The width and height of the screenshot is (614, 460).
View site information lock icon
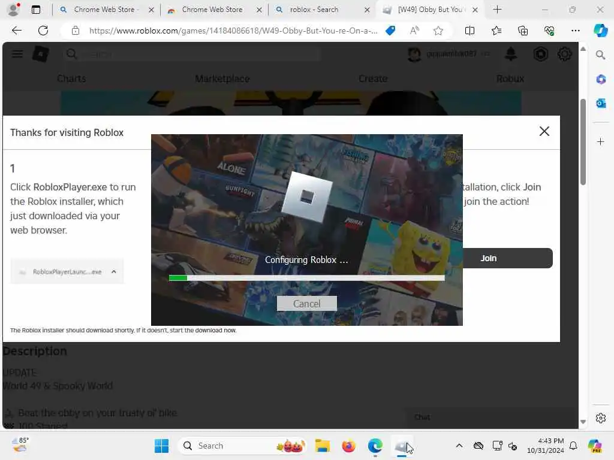point(76,31)
